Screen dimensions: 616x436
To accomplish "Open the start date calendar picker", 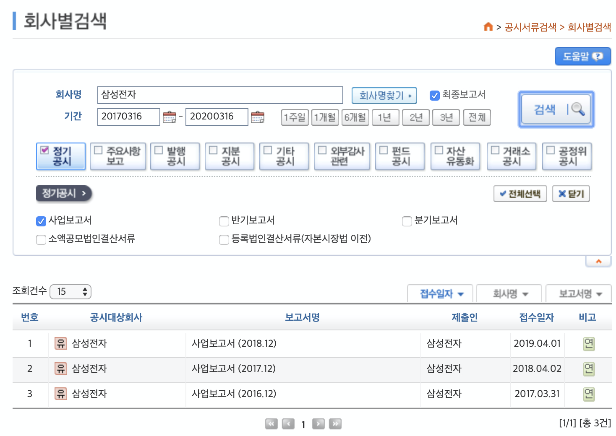I will [x=170, y=117].
